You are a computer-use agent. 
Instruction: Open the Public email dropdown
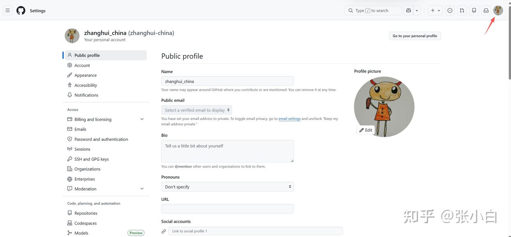click(197, 110)
